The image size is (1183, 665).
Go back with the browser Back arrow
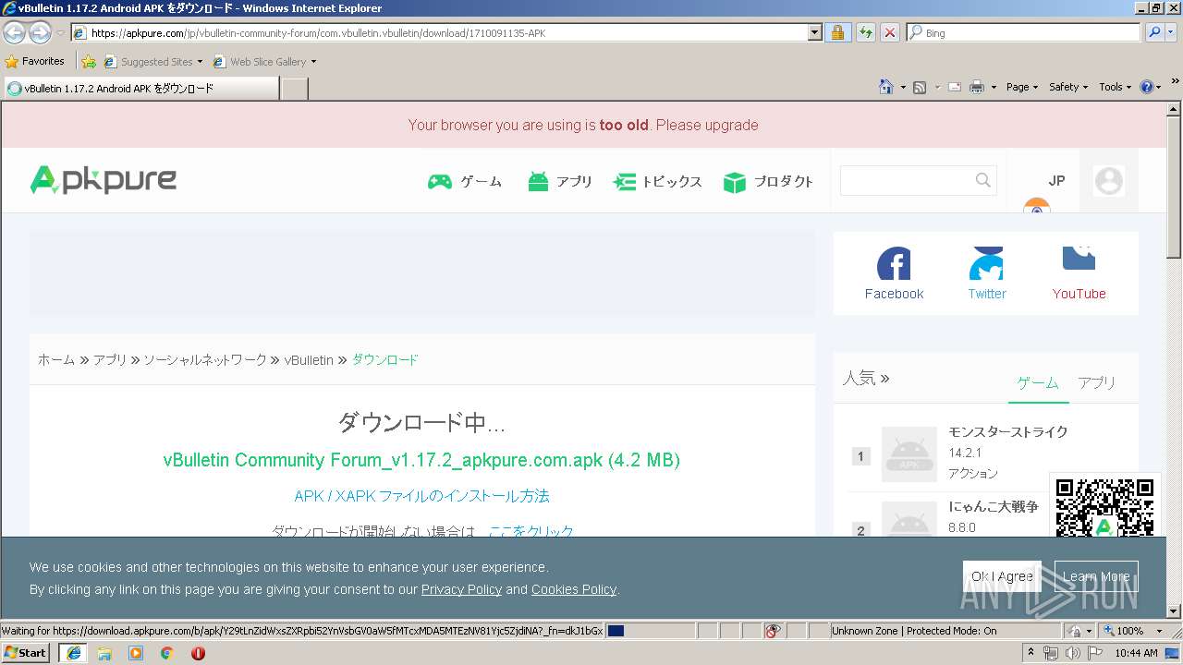[14, 32]
